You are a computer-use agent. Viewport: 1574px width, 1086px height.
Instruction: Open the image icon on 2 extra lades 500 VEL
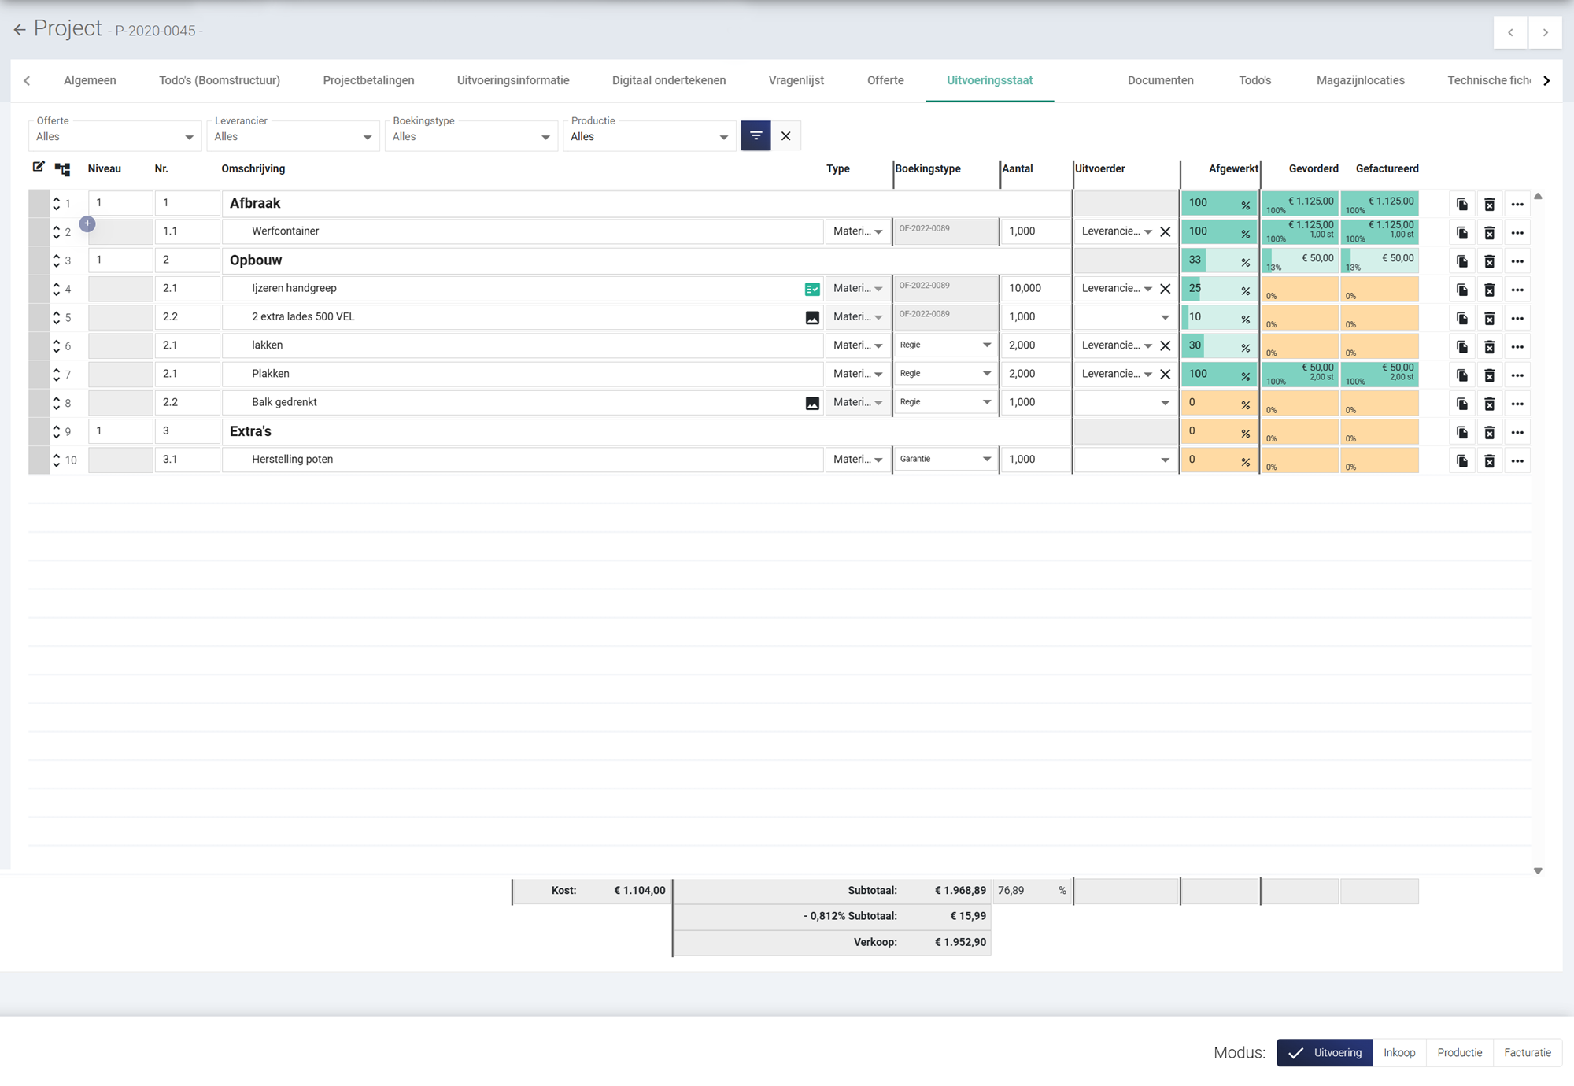click(812, 317)
